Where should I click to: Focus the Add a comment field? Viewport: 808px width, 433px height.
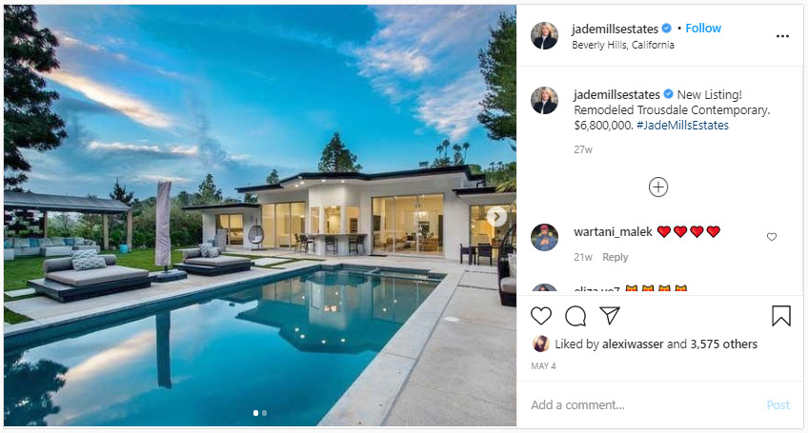(x=644, y=404)
